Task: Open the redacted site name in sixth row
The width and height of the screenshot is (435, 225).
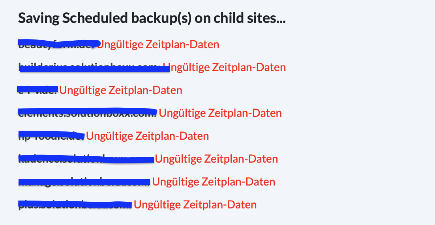Action: point(86,159)
